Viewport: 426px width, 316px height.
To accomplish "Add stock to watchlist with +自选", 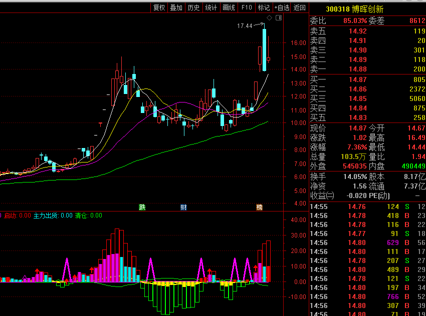I will click(282, 7).
